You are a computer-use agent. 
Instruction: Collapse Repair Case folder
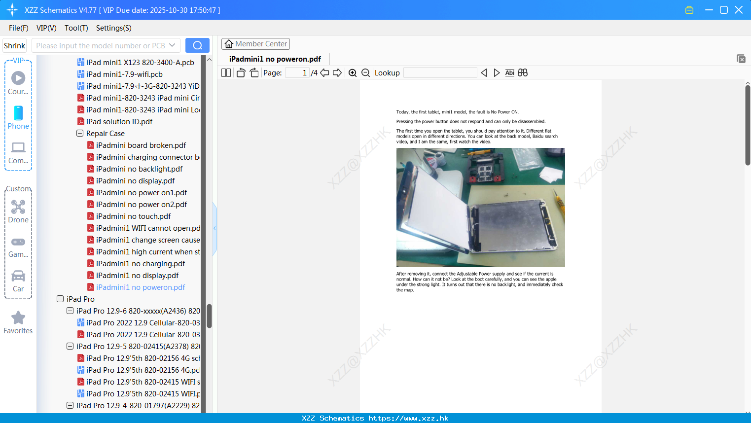80,134
